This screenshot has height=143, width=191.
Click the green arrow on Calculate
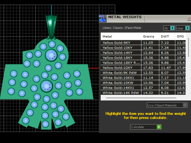pyautogui.click(x=159, y=127)
